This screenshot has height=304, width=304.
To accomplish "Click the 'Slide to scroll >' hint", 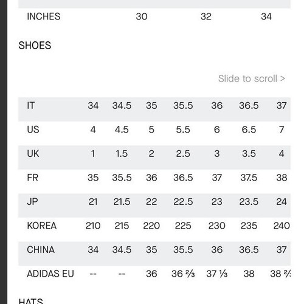I will click(252, 78).
